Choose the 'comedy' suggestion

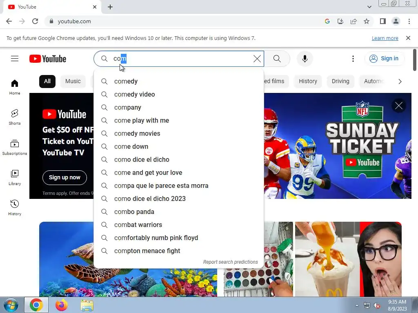[x=179, y=82]
